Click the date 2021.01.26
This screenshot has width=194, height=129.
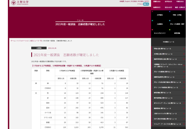[x=52, y=48]
